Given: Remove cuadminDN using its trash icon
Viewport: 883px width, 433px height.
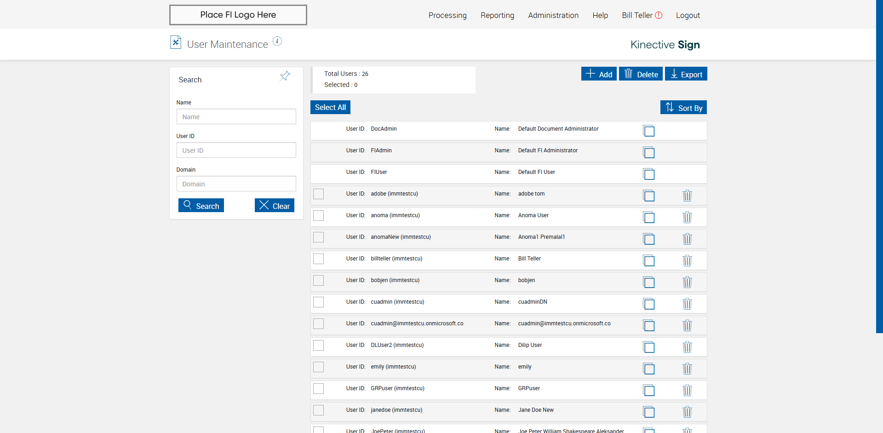Looking at the screenshot, I should tap(687, 304).
